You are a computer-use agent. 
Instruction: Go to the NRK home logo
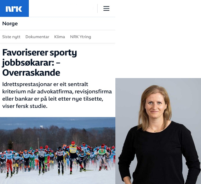[14, 9]
